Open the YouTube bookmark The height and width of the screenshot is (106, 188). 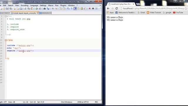(x=178, y=12)
